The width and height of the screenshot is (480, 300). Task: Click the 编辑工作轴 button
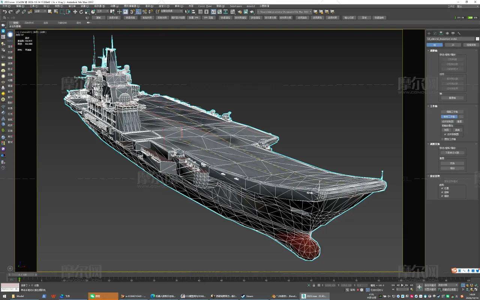pos(452,112)
